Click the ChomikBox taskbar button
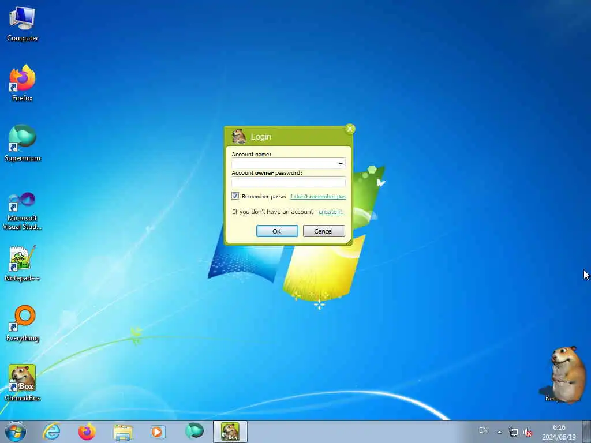The height and width of the screenshot is (443, 591). [x=230, y=431]
